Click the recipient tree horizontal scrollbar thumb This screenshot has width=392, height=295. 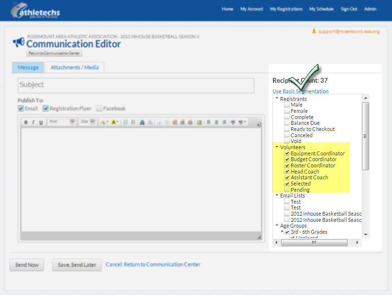tap(314, 242)
